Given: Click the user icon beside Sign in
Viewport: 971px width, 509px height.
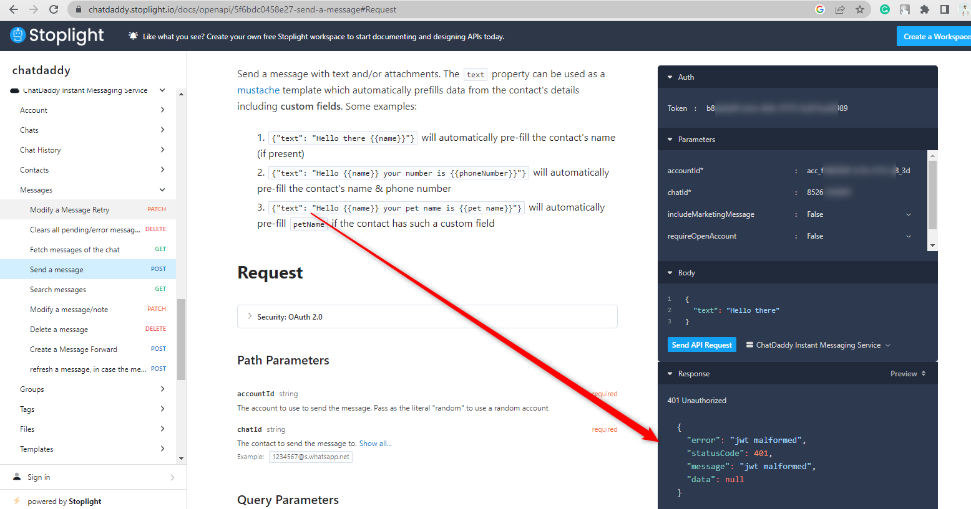Looking at the screenshot, I should pyautogui.click(x=17, y=477).
